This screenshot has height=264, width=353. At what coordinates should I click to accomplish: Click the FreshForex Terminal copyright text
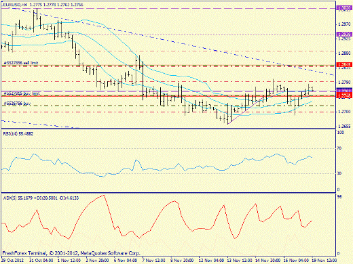(x=71, y=253)
